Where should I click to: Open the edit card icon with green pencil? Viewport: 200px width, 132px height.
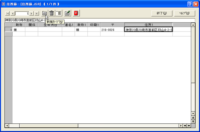pyautogui.click(x=67, y=13)
